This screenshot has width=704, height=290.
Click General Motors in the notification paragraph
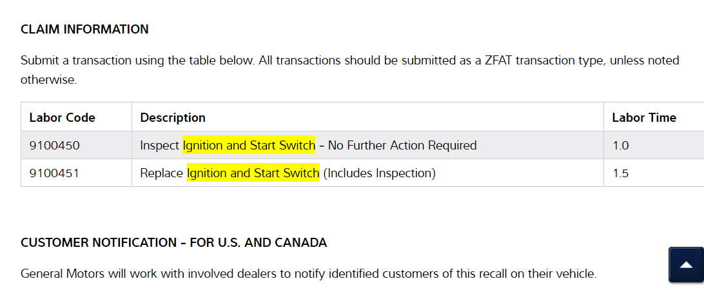(63, 273)
